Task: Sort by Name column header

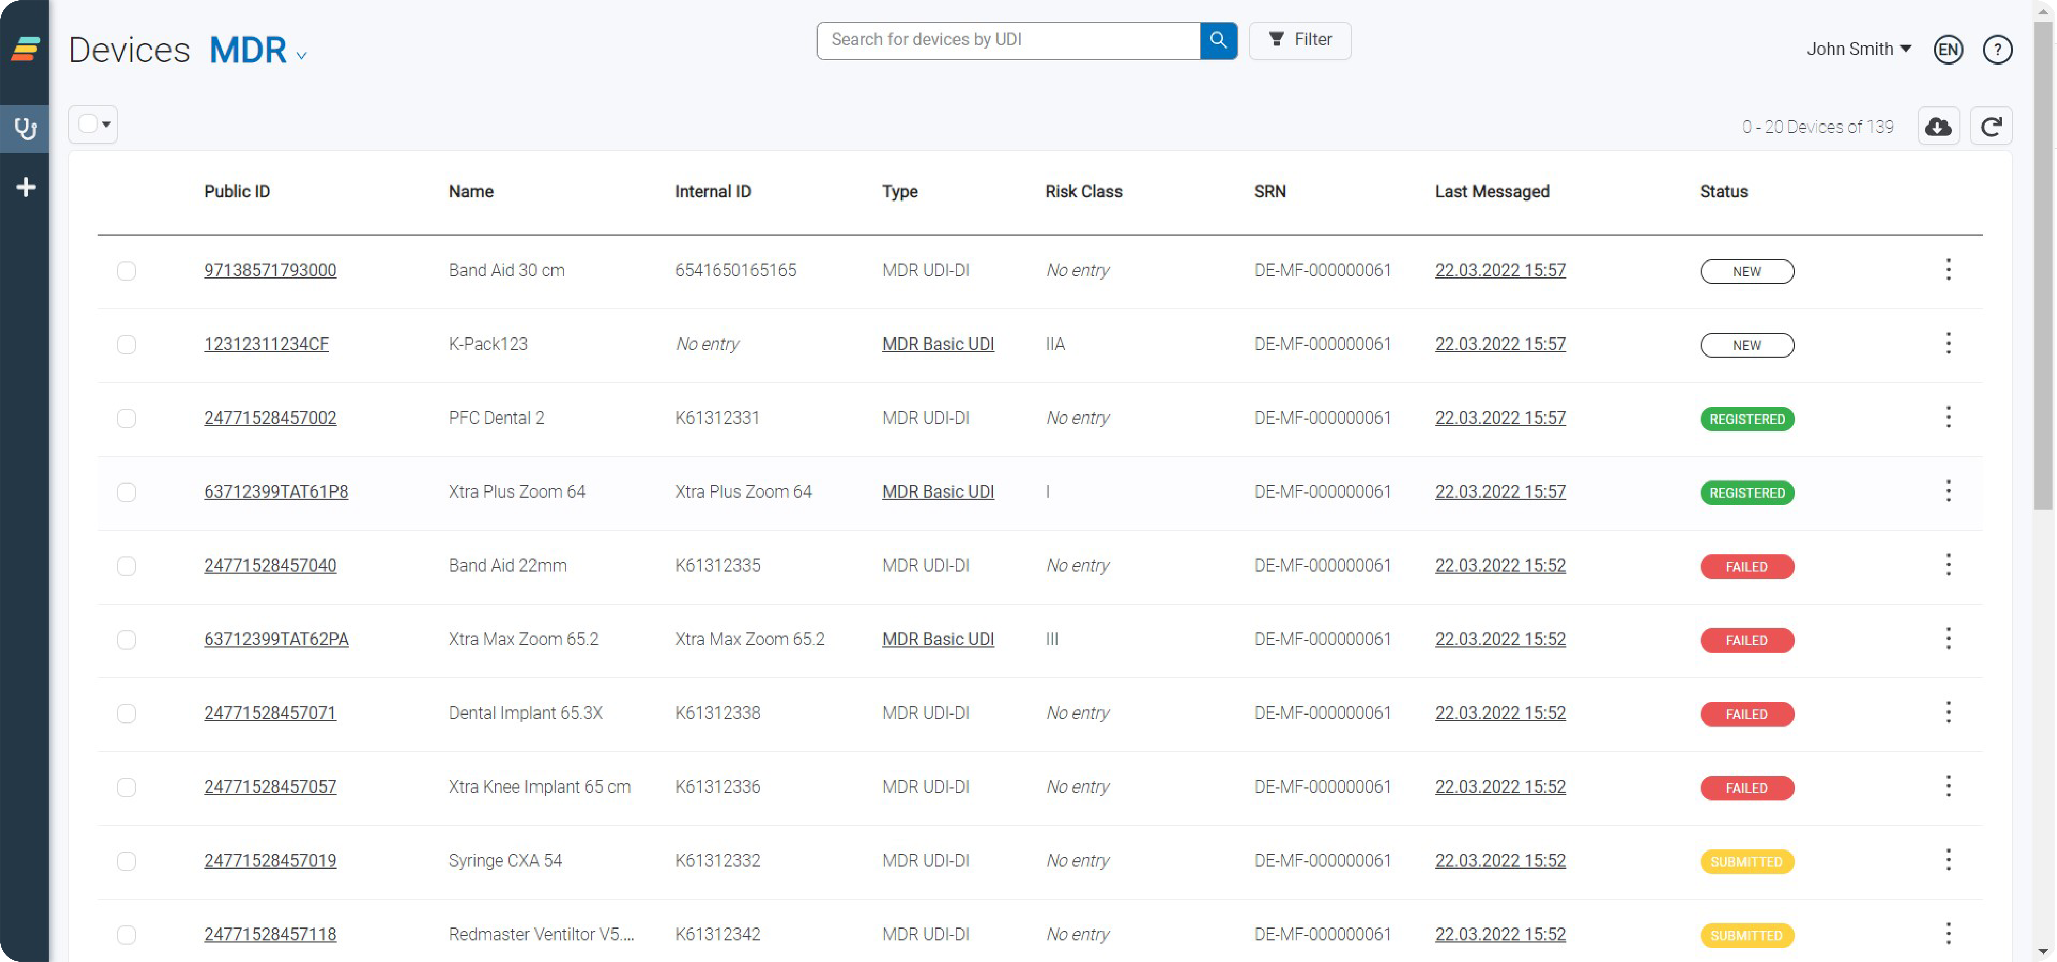Action: pos(471,192)
